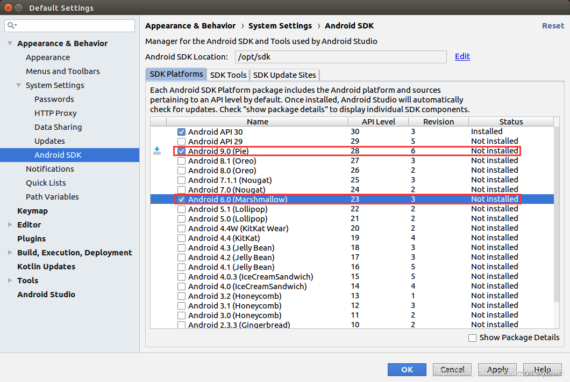The image size is (570, 382).
Task: Collapse the System Settings tree node
Action: 18,85
